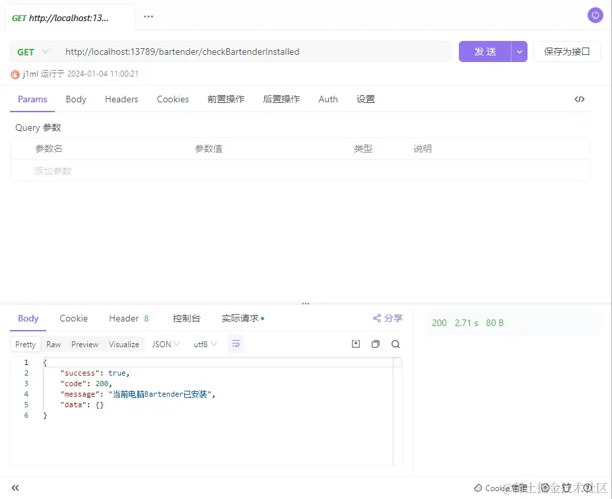Open the Auth tab
The height and width of the screenshot is (499, 612).
[328, 99]
